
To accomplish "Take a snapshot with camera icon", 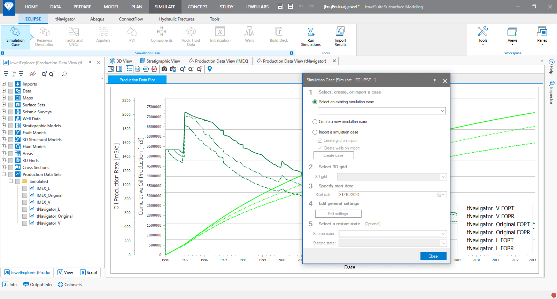I will (x=164, y=69).
